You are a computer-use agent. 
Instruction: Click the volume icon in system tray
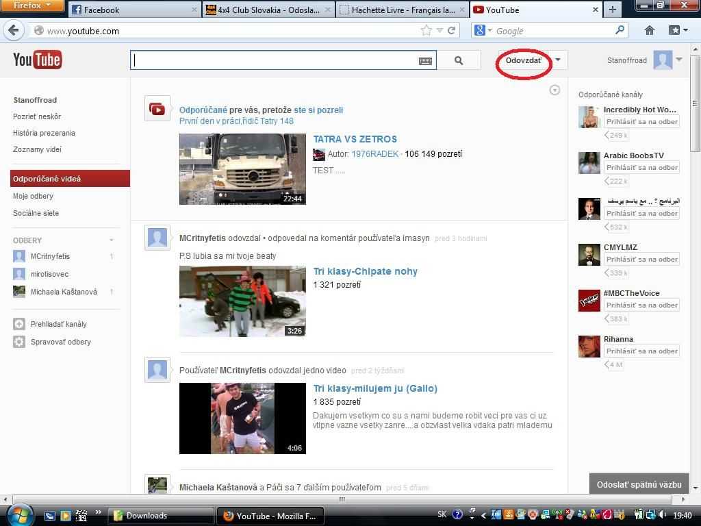[x=662, y=515]
